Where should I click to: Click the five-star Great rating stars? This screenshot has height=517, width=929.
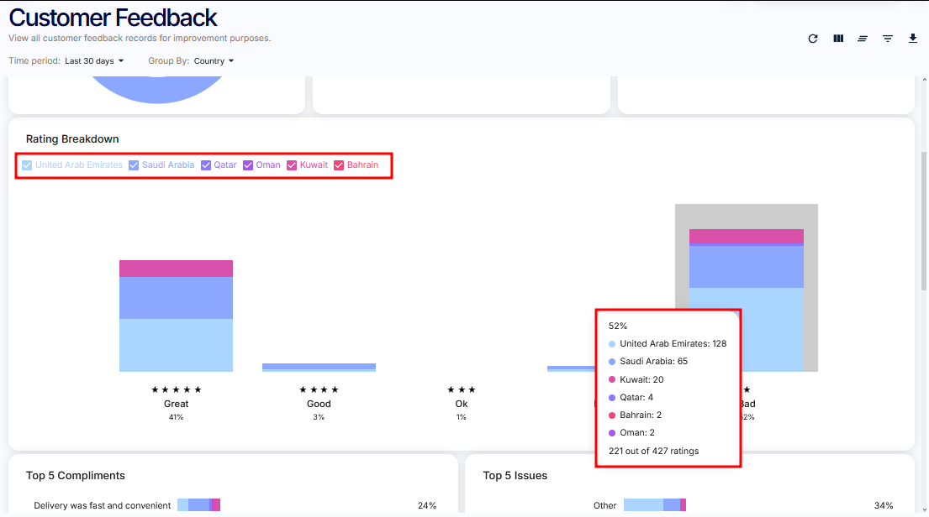click(177, 389)
